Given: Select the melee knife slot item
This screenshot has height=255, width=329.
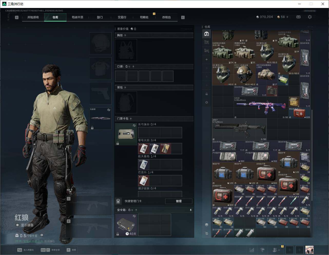Looking at the screenshot, I should pos(100,119).
